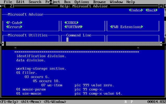Click the 00014.032 line position indicator
Screen dimensions: 166x104
pyautogui.click(x=157, y=102)
